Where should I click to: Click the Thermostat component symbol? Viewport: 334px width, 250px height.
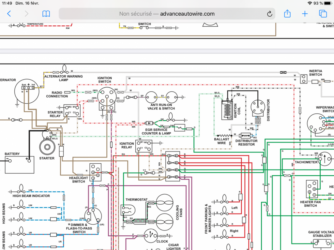tap(128, 210)
